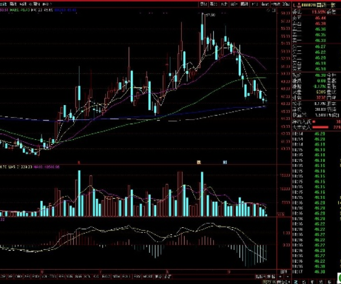This screenshot has height=284, width=341.
Task: Select the first indicator tab in the bottom strip
Action: click(x=5, y=277)
